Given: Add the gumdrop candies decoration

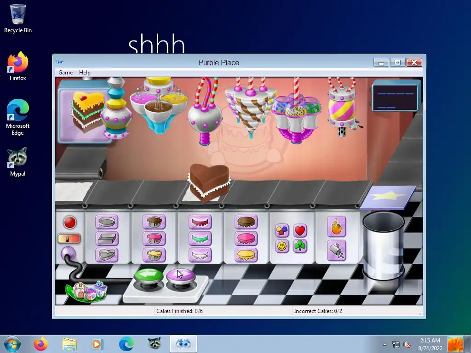Looking at the screenshot, I should click(x=282, y=231).
